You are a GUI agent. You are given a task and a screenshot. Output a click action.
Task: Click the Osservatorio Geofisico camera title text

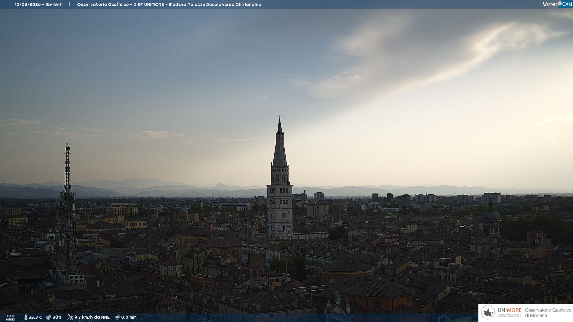(x=169, y=4)
